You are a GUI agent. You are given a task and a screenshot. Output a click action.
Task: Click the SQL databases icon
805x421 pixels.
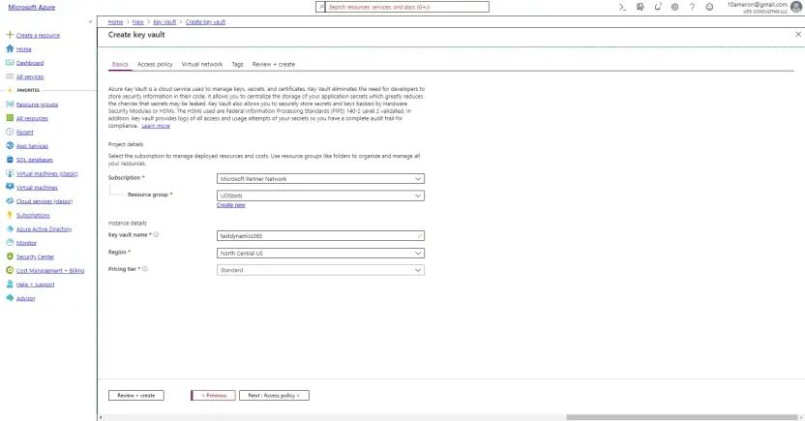pyautogui.click(x=10, y=160)
